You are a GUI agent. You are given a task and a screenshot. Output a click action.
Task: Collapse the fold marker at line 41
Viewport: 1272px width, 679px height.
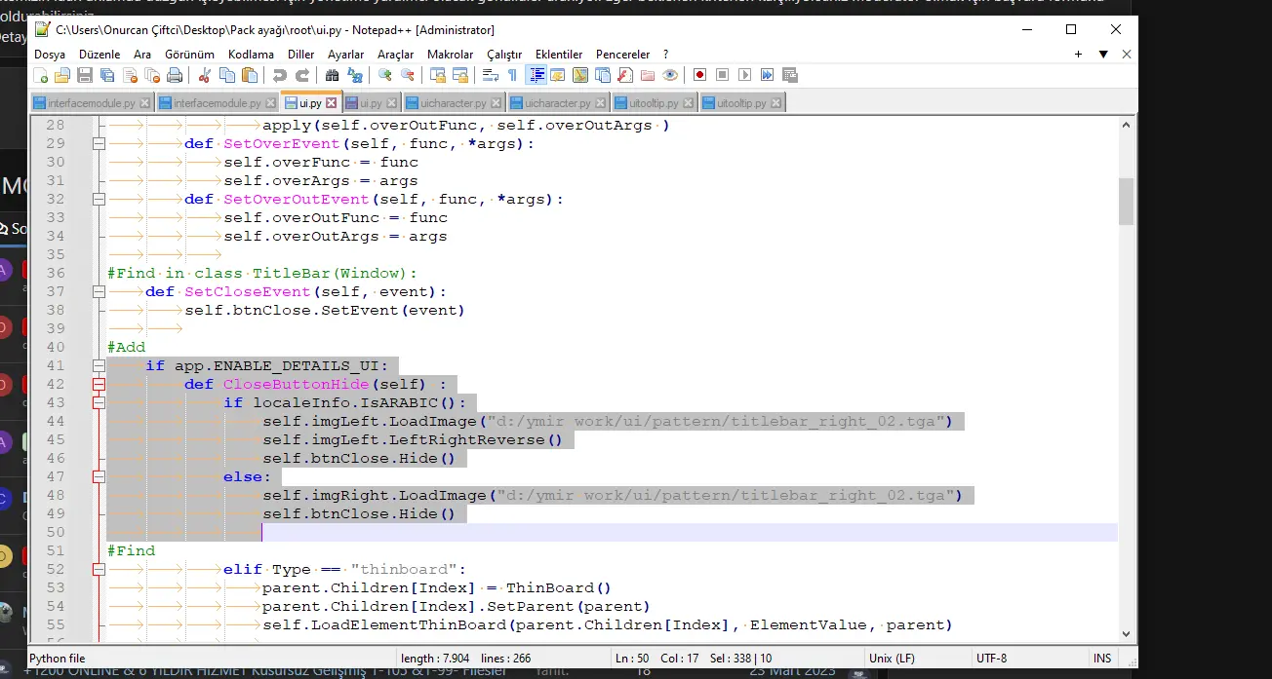(99, 366)
